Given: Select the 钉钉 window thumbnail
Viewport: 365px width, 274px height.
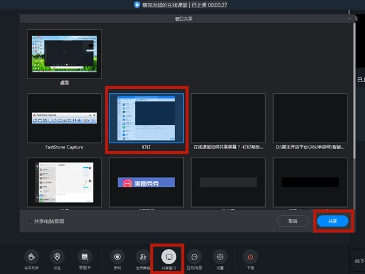Looking at the screenshot, I should click(x=146, y=118).
